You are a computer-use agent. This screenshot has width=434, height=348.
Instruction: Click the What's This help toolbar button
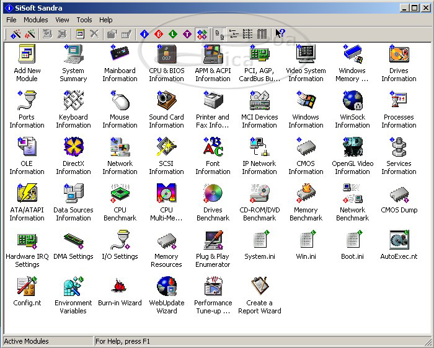click(x=280, y=34)
